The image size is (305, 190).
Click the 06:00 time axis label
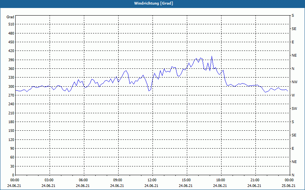83,180
